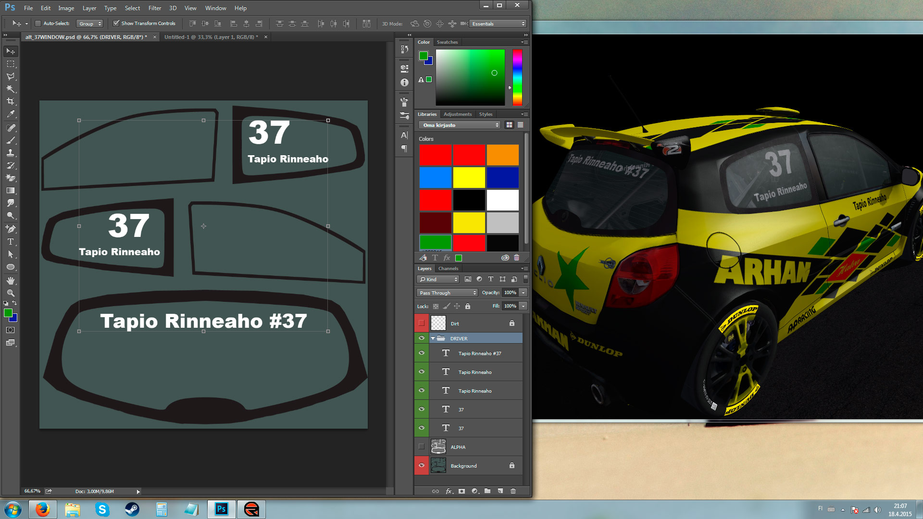This screenshot has width=923, height=519.
Task: Open the Info panel icon
Action: click(404, 82)
